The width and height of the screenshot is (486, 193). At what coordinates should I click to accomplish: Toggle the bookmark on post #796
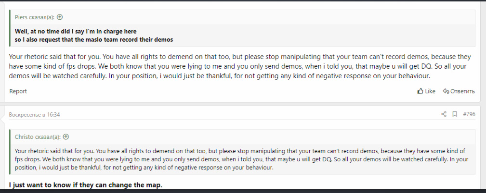click(x=454, y=115)
